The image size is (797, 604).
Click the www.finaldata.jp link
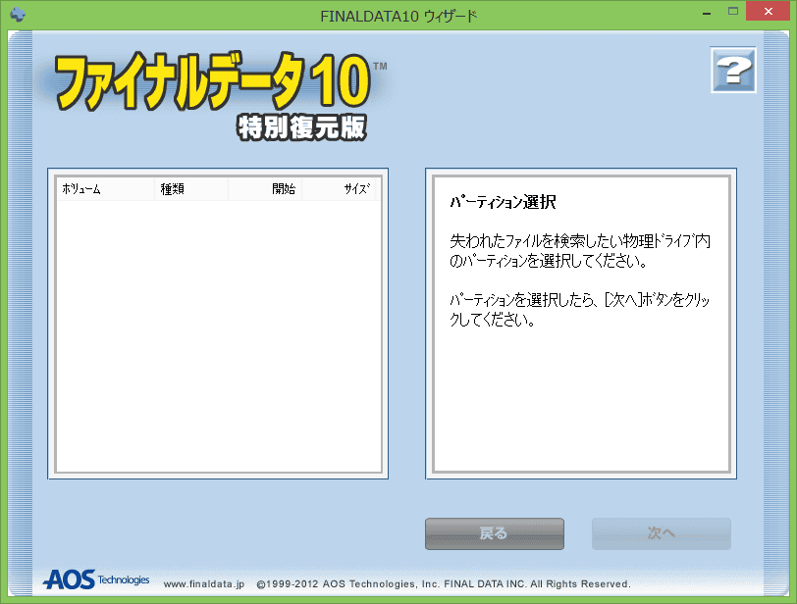(204, 584)
